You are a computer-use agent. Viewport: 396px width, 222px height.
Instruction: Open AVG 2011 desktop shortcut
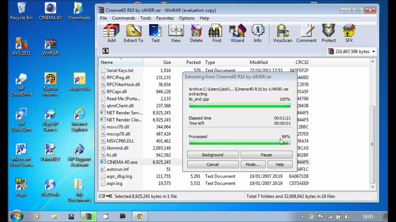point(21,47)
